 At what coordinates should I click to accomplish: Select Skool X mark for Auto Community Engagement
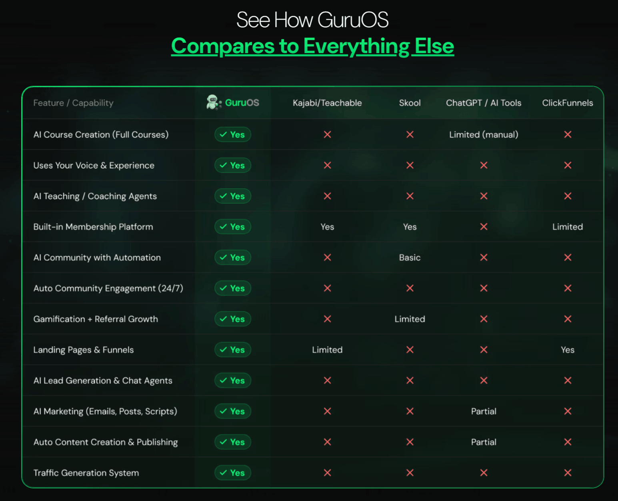click(410, 288)
